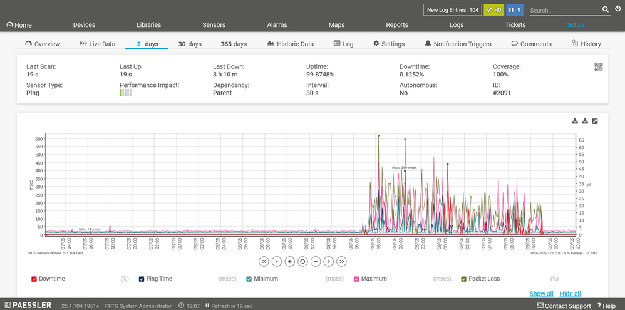Uncheck the Ping Time channel

pos(142,279)
